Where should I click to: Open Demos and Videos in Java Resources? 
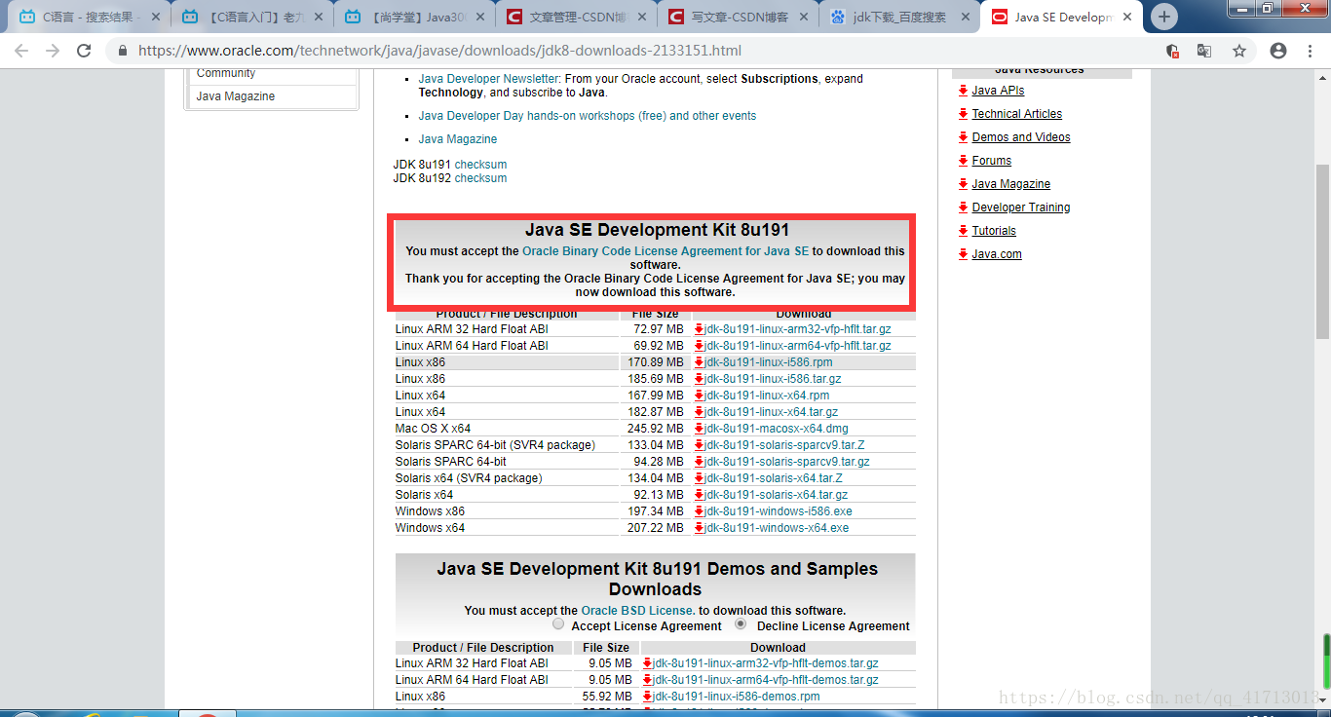1021,137
